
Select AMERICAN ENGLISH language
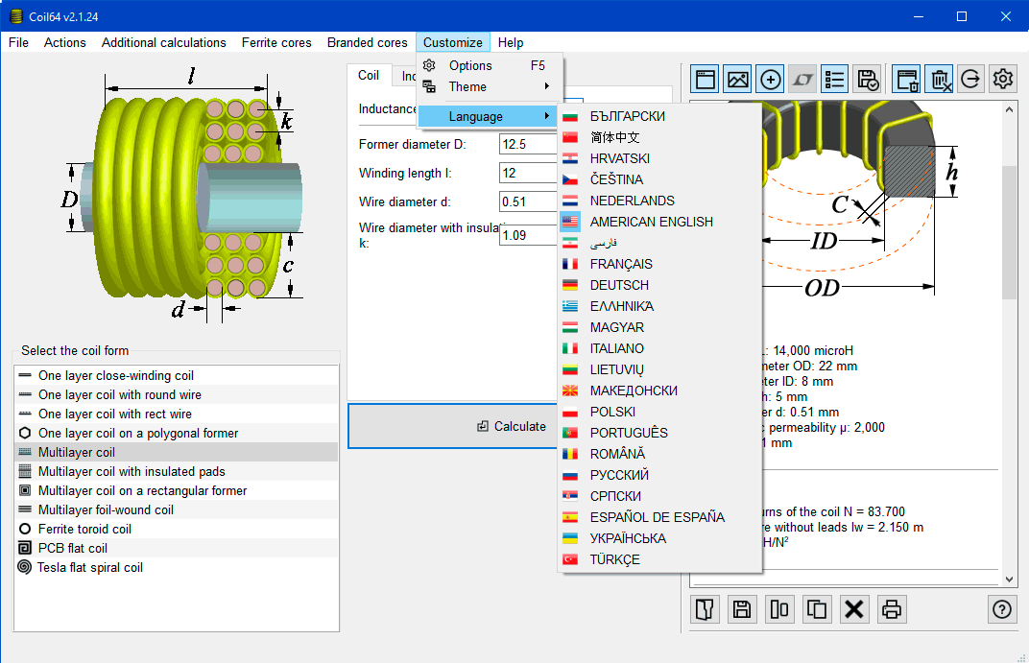[x=659, y=223]
